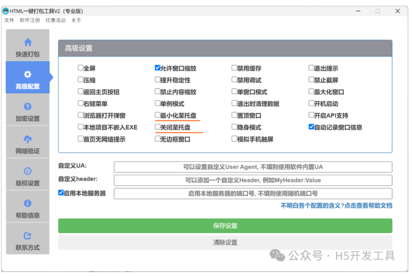Enable 退出提示 option
This screenshot has width=412, height=276.
[311, 68]
